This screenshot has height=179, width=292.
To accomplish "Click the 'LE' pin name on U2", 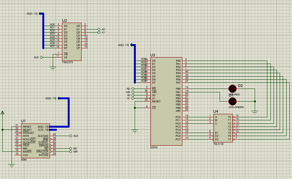I will pyautogui.click(x=65, y=57).
